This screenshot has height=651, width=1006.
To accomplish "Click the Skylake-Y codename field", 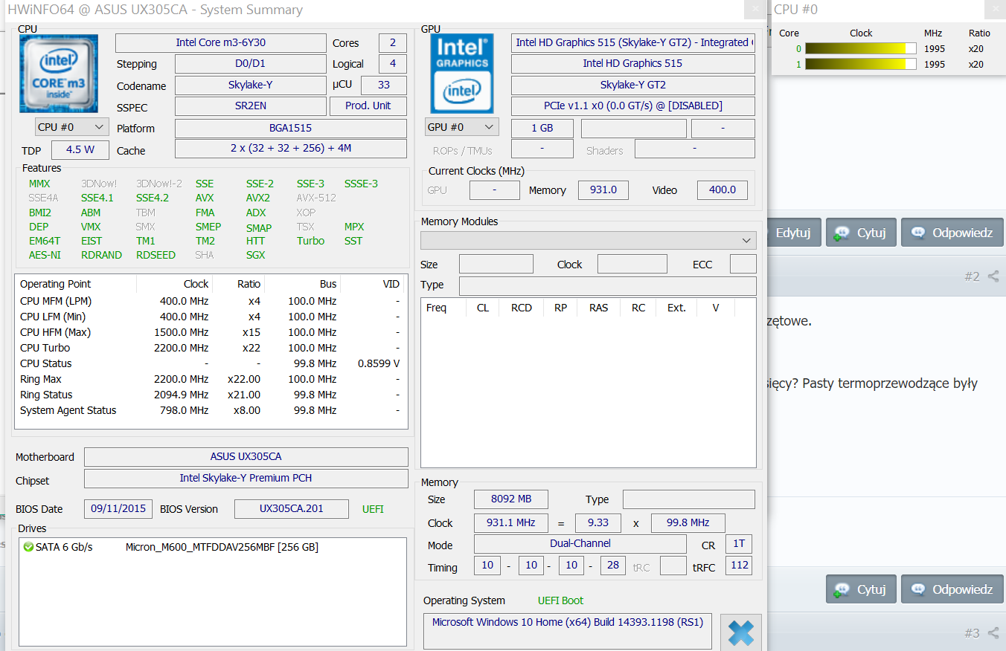I will point(250,85).
